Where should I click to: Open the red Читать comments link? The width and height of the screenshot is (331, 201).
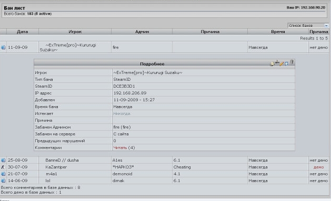click(120, 147)
